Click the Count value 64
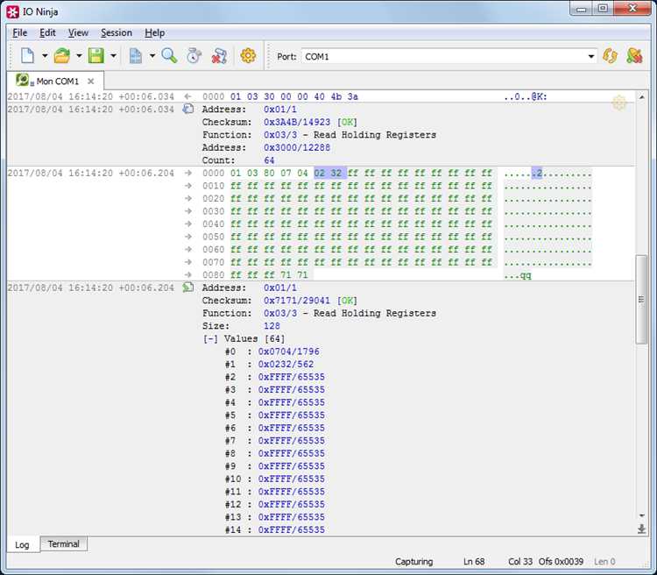The width and height of the screenshot is (657, 575). (x=269, y=160)
